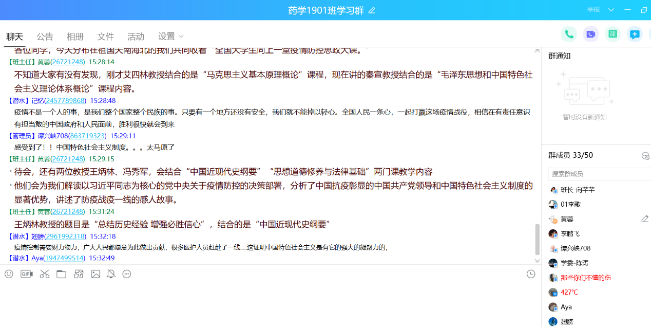Open message history with the clock icon

coord(531,274)
